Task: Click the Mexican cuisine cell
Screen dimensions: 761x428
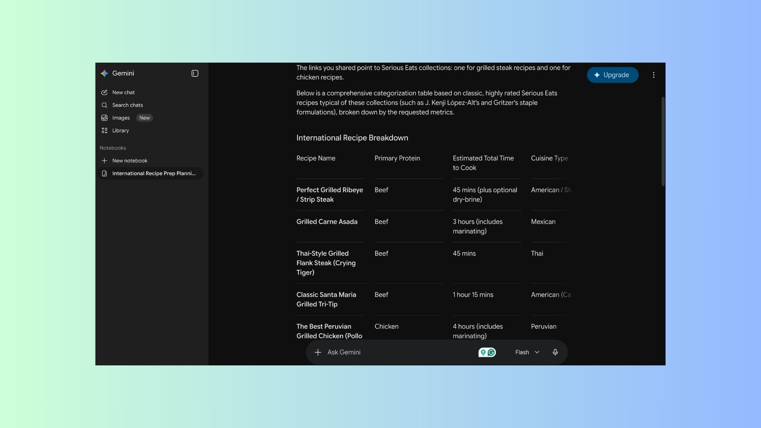Action: [x=543, y=222]
